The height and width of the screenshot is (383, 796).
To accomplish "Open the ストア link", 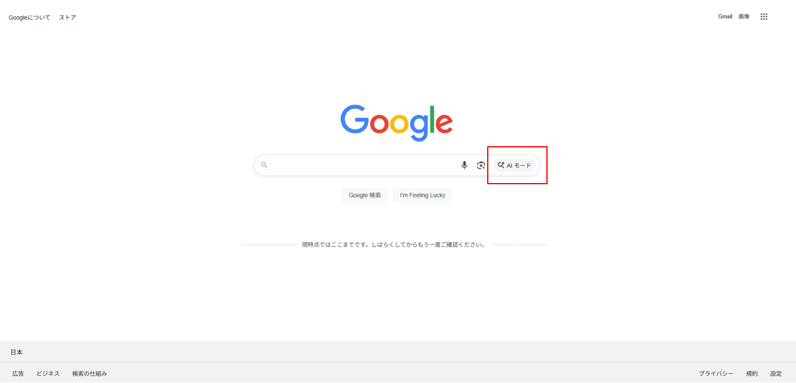I will 68,18.
